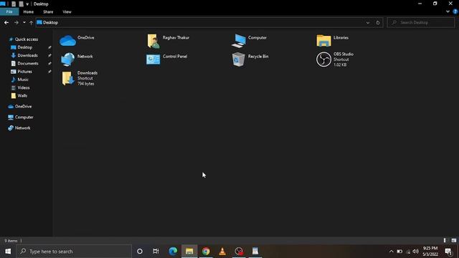Expand the ribbon chevron
Screen dimensions: 459x258
click(448, 11)
